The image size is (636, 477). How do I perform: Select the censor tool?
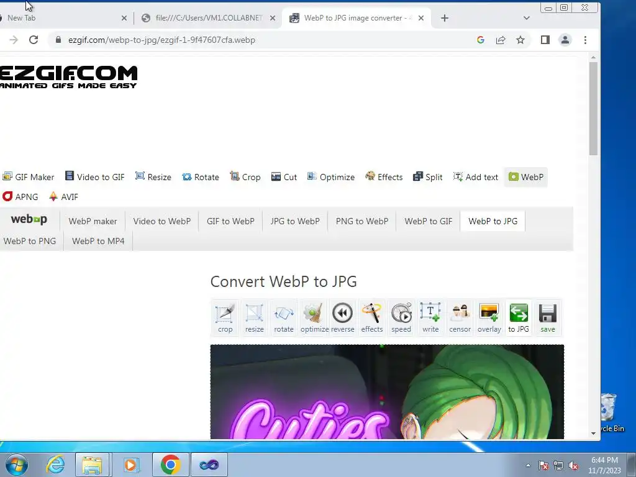click(x=460, y=317)
